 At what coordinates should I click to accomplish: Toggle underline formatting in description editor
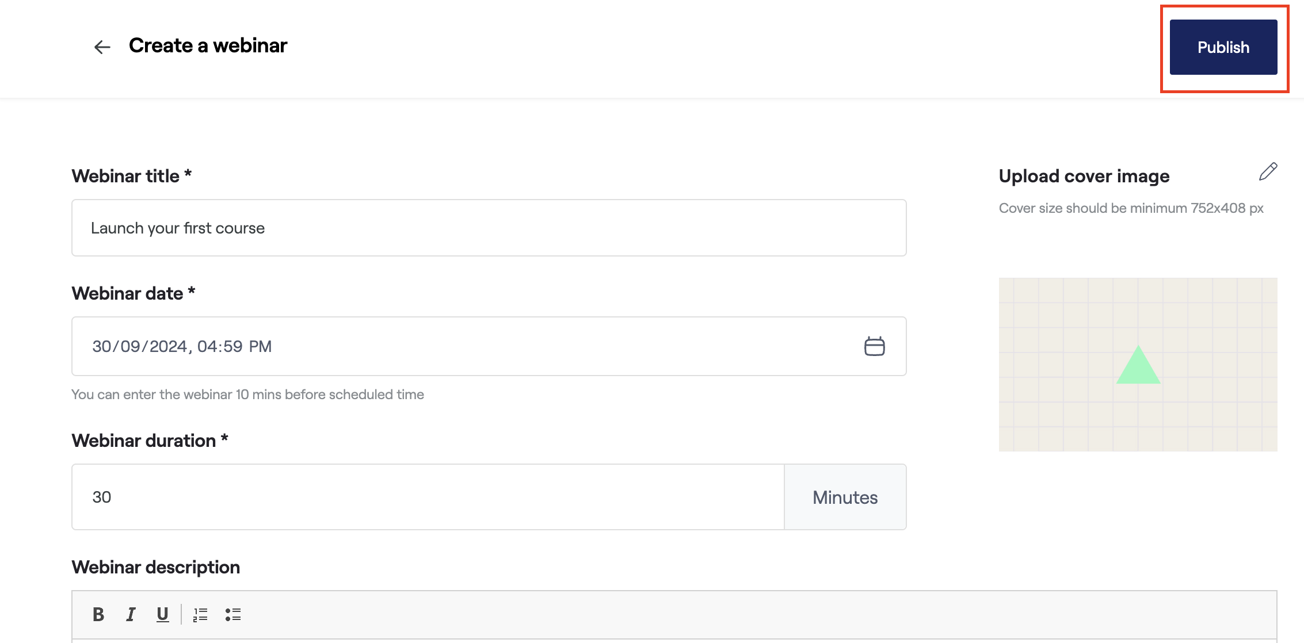(163, 614)
